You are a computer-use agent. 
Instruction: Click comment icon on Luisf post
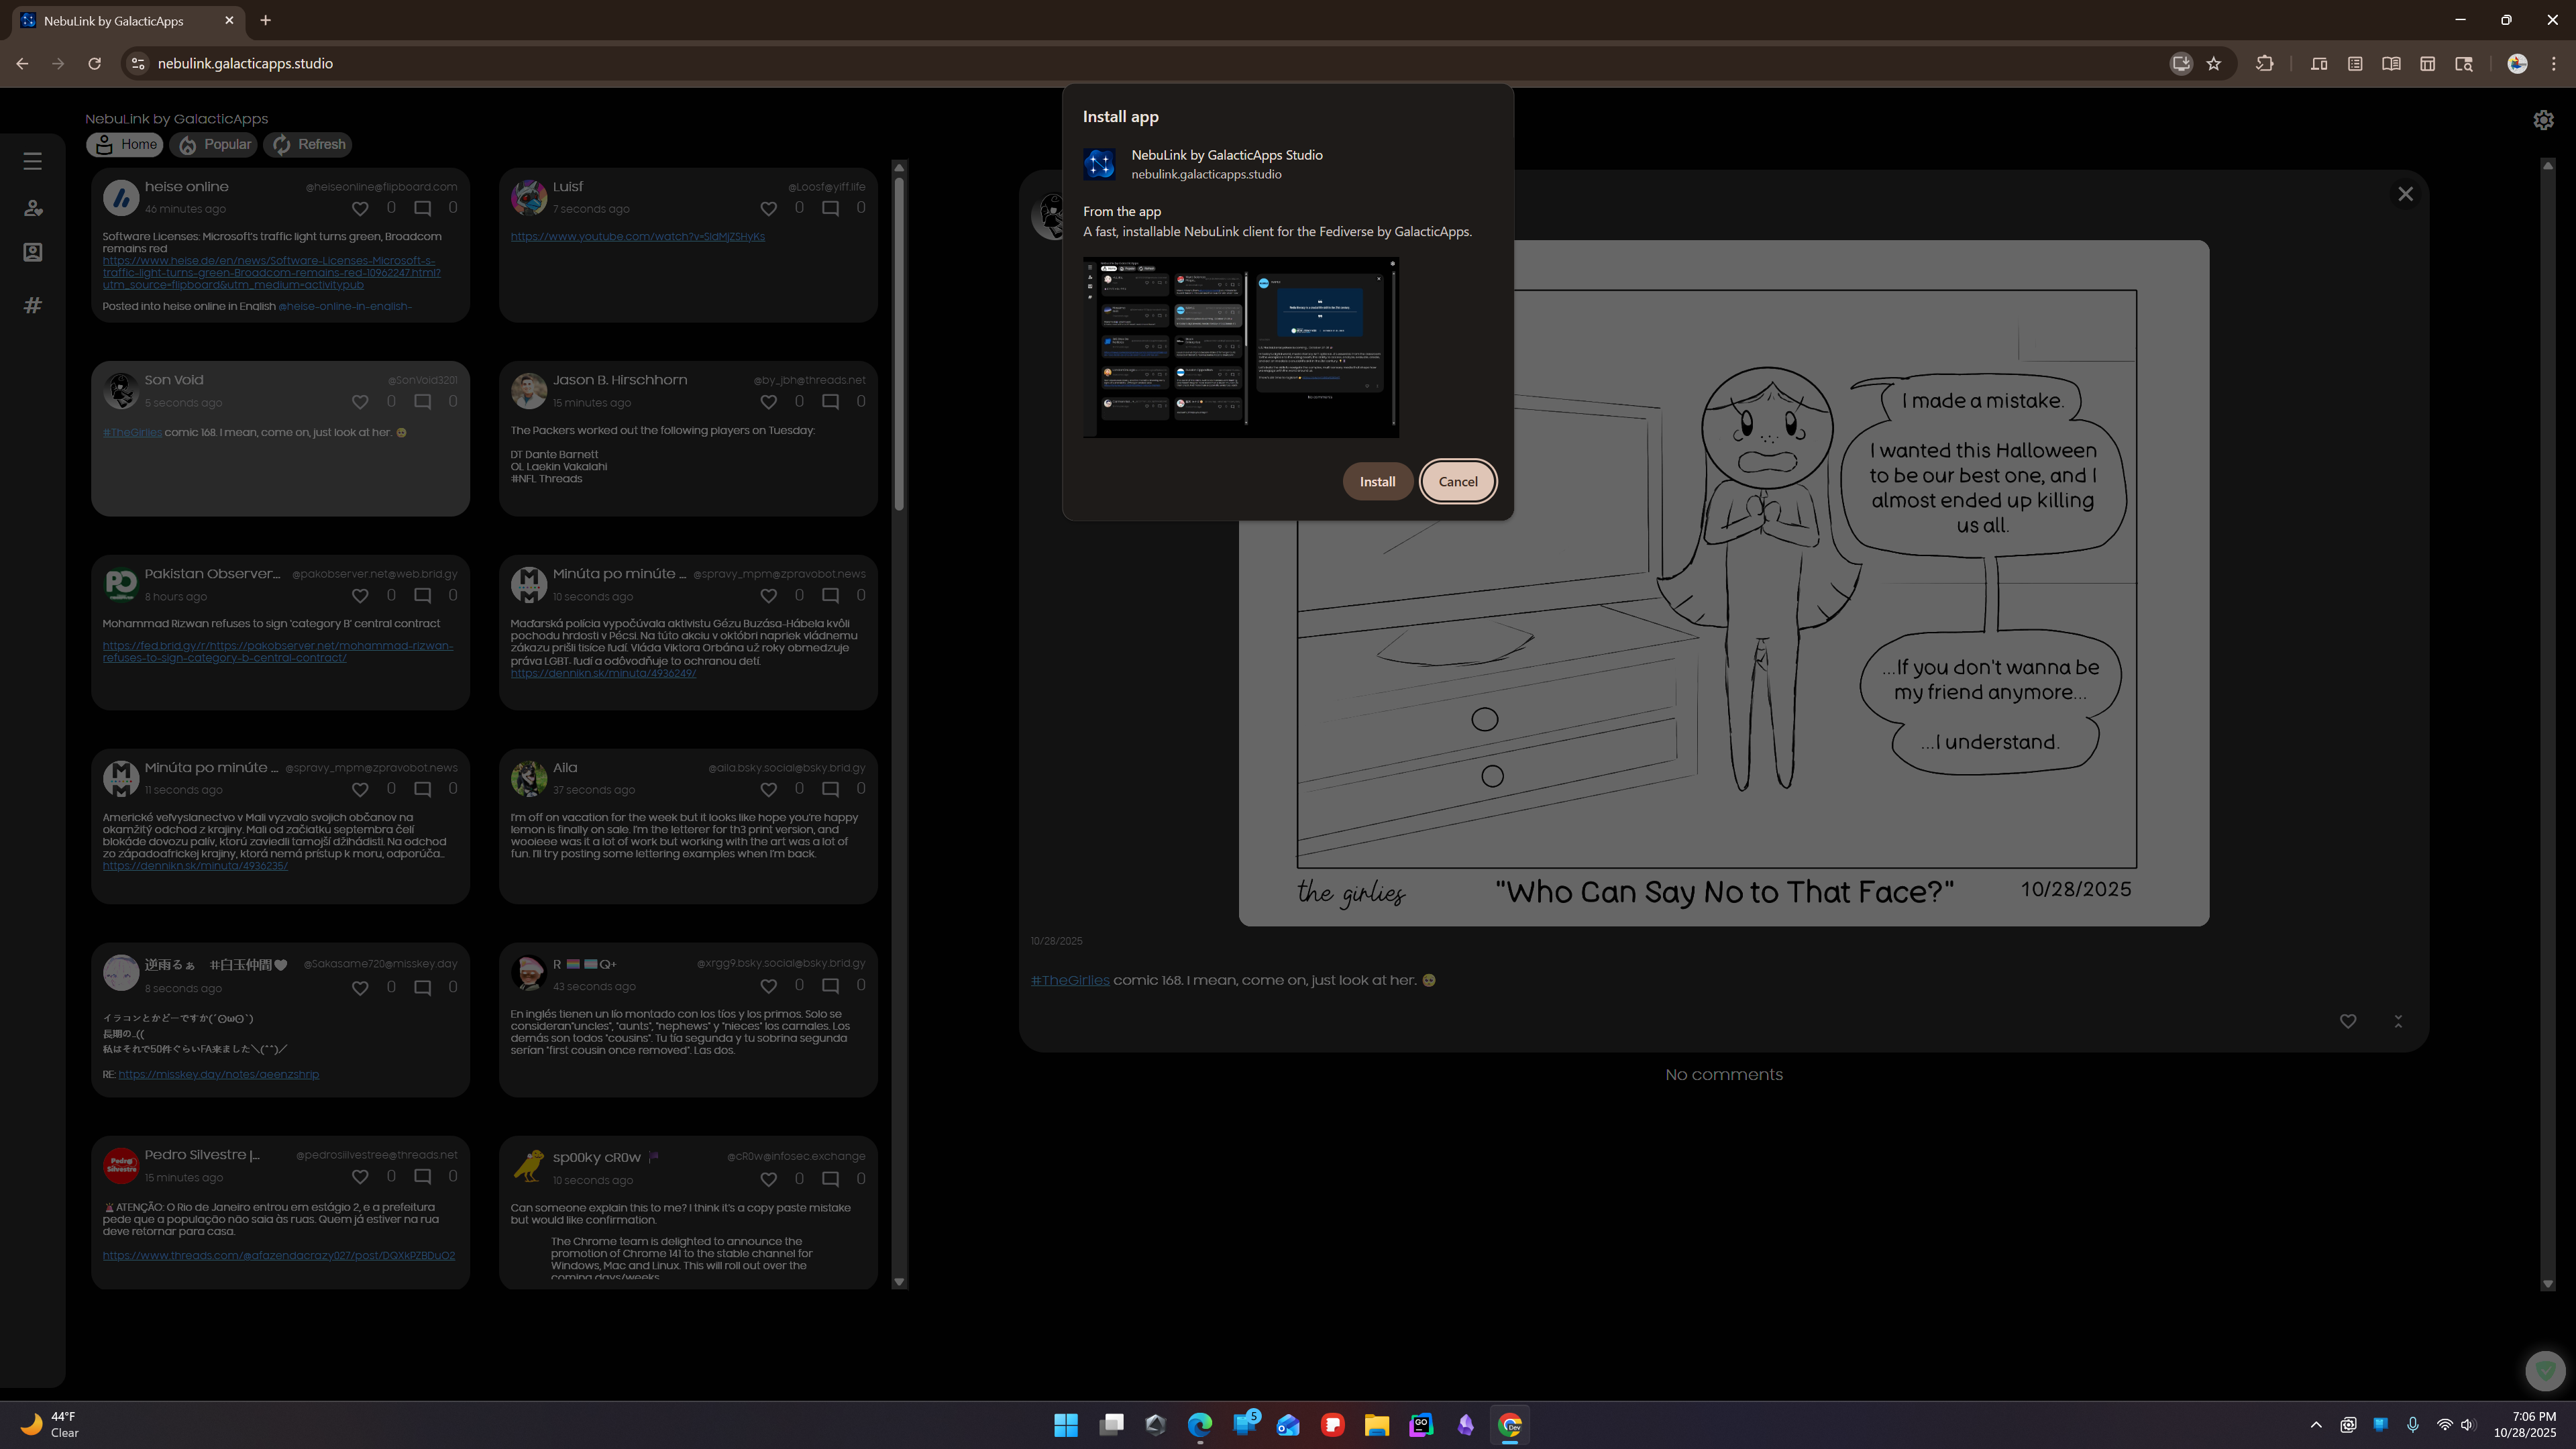pos(830,208)
